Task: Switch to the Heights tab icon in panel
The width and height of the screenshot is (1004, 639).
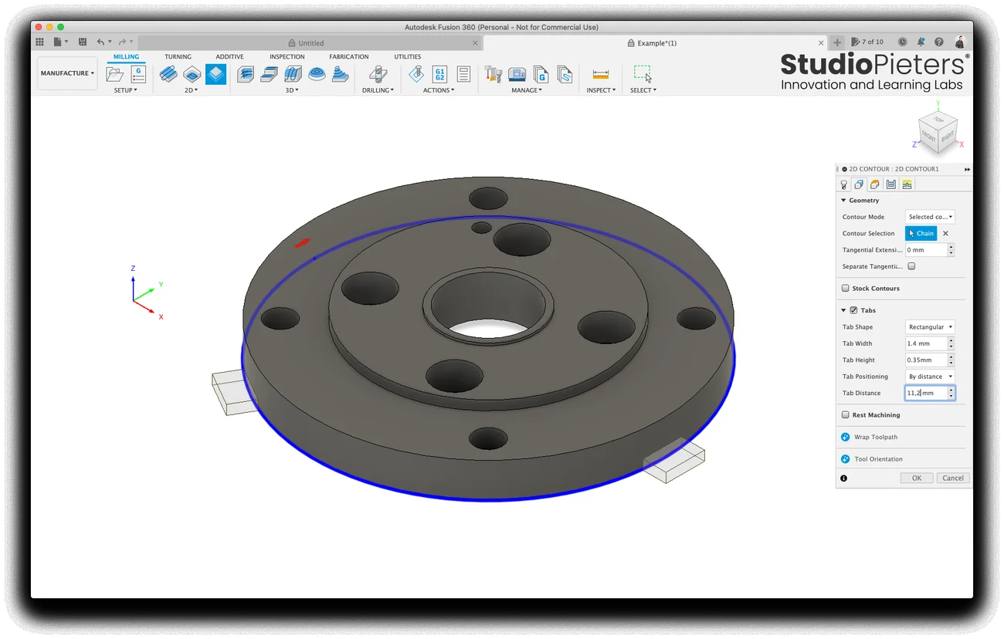Action: click(875, 184)
